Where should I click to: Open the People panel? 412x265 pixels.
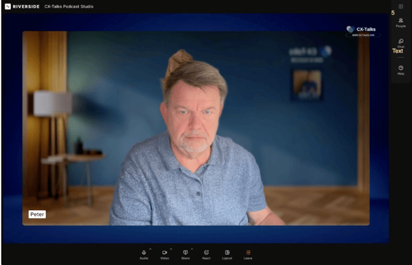pos(401,23)
